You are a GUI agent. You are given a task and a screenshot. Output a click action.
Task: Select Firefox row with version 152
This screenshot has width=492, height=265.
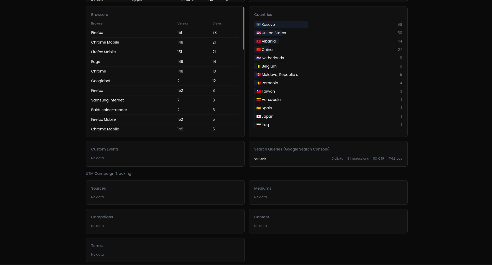pyautogui.click(x=165, y=91)
